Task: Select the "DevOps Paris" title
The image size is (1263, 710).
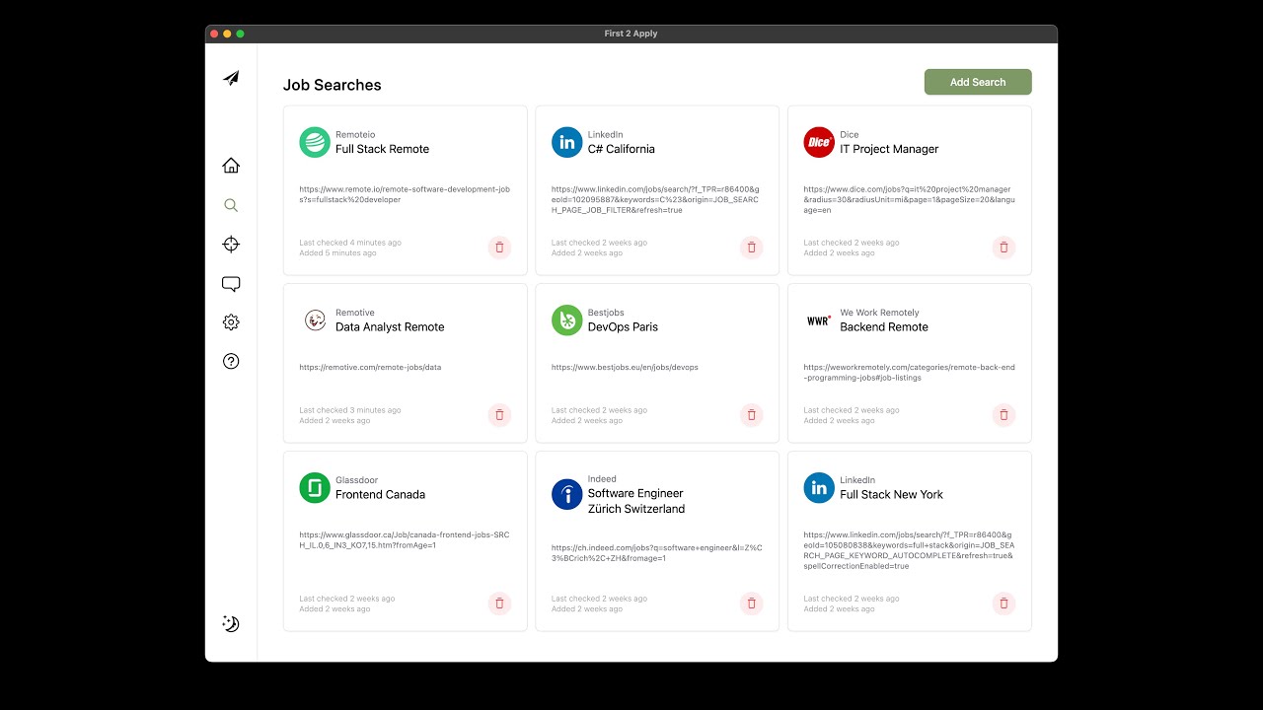Action: coord(623,327)
